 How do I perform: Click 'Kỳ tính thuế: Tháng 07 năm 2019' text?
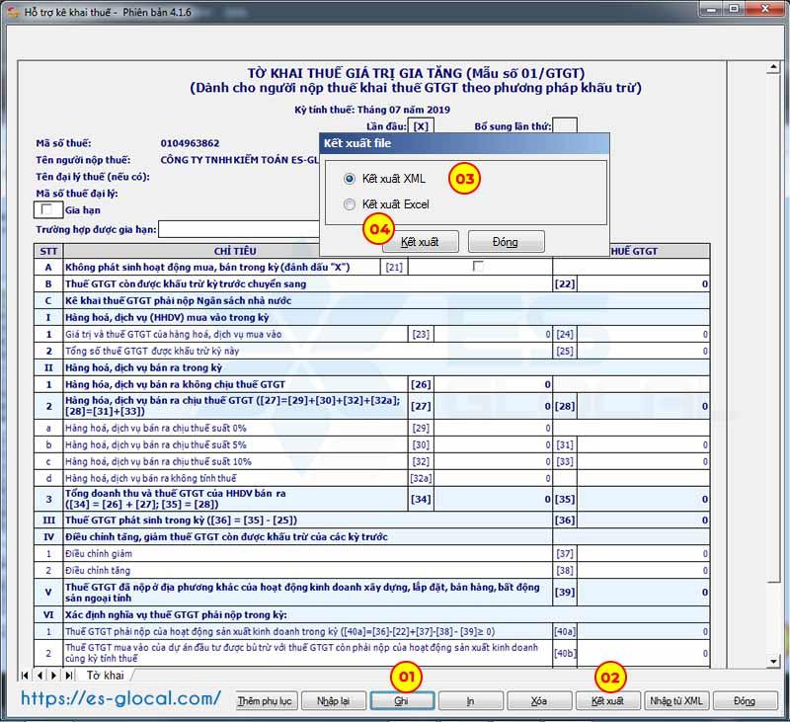click(x=372, y=110)
